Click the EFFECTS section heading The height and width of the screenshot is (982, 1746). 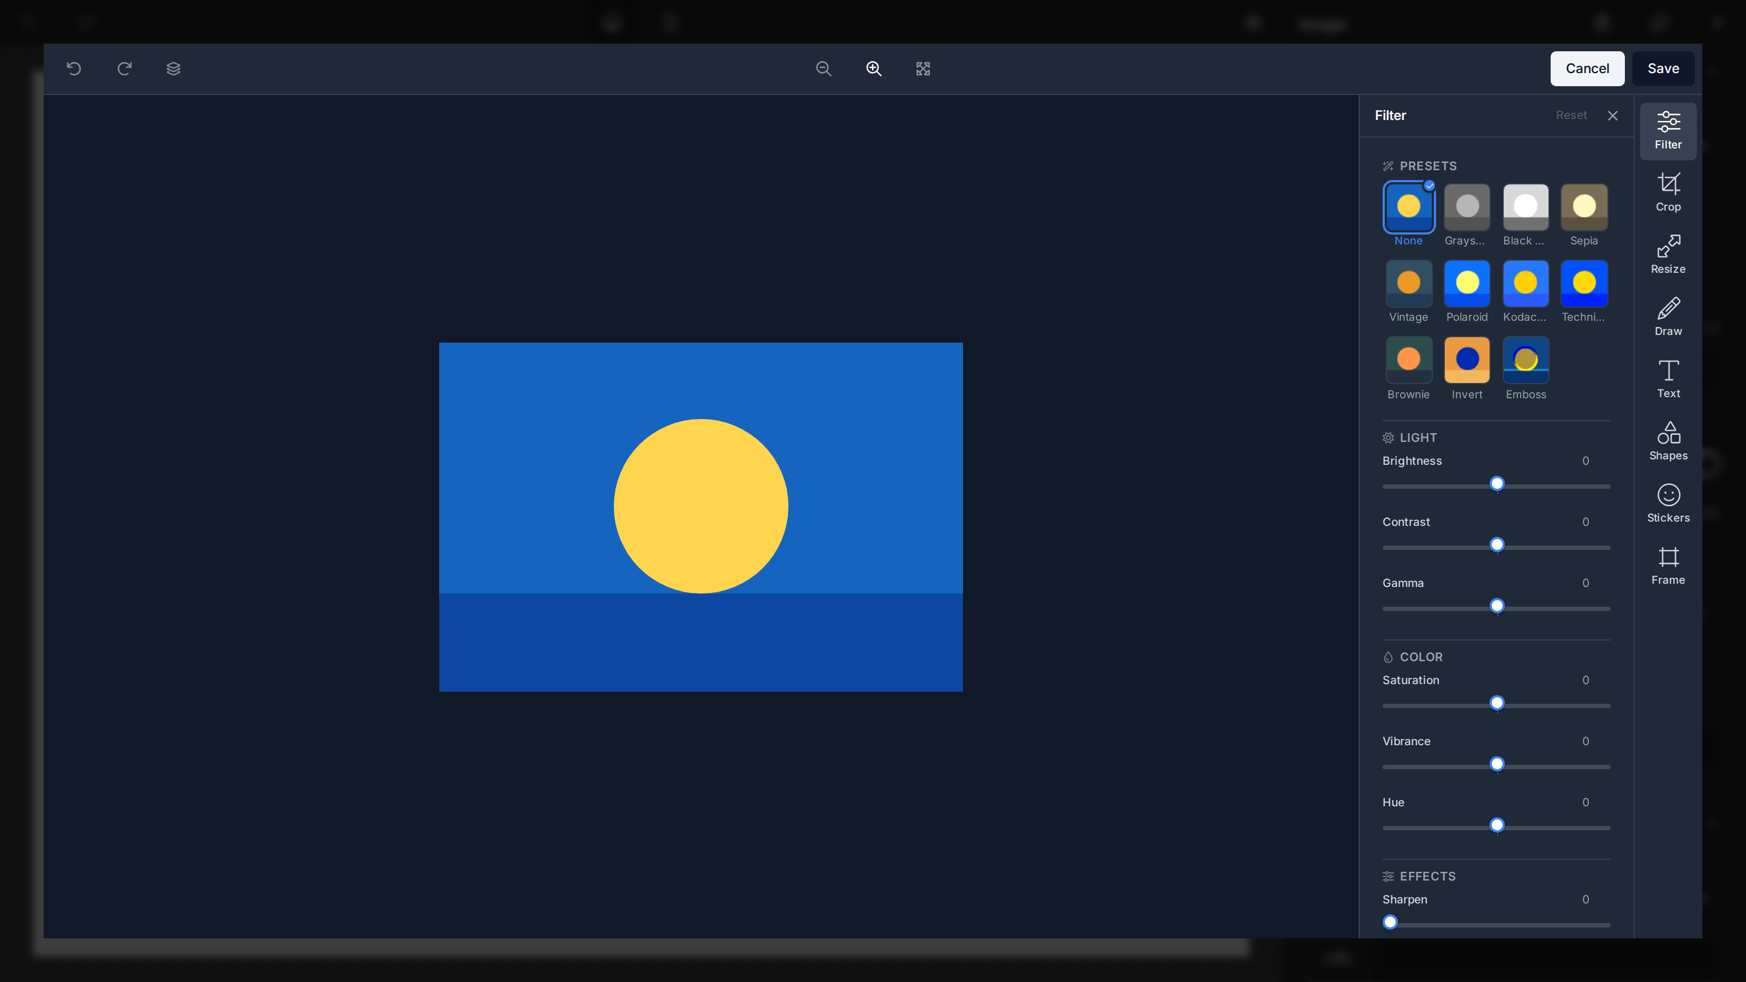tap(1427, 876)
